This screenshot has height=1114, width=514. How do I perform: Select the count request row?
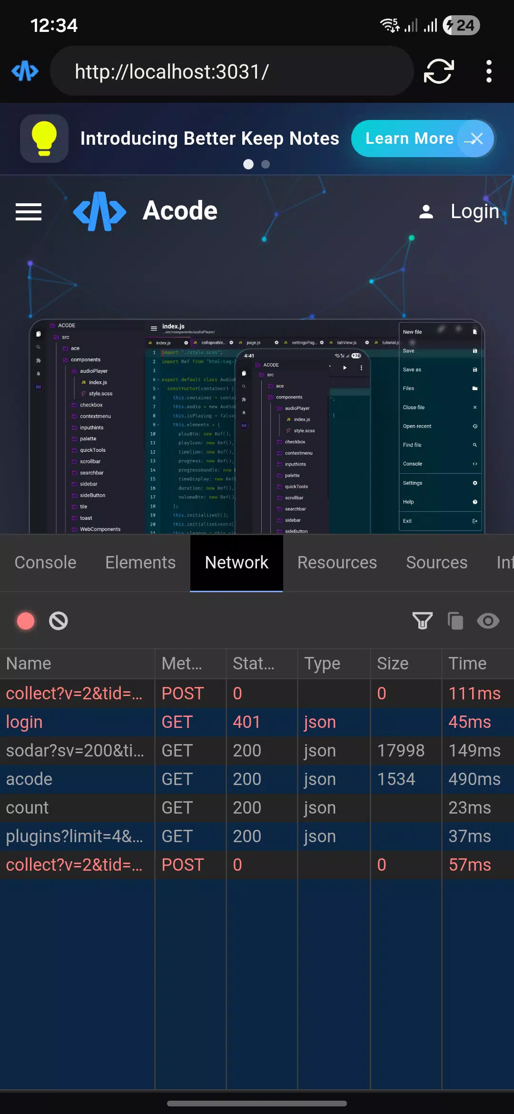257,808
